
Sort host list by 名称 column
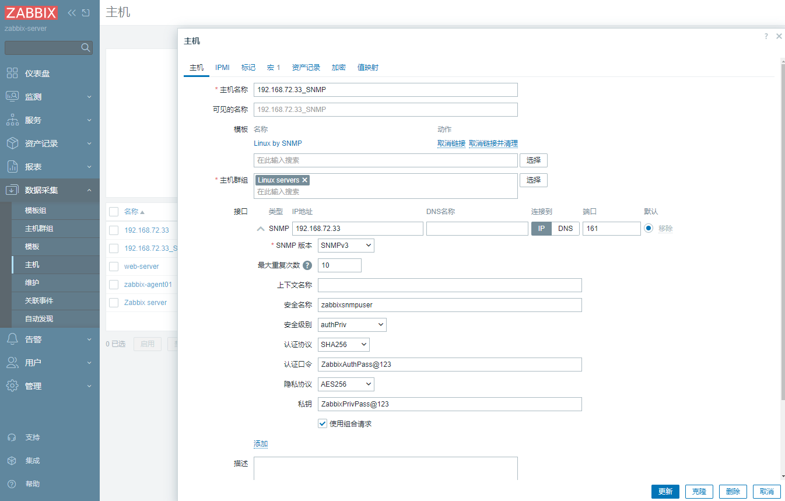coord(134,212)
